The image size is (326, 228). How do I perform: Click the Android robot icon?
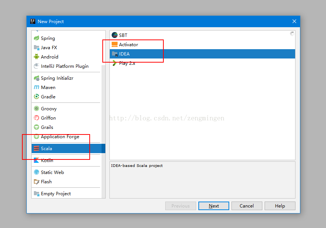36,57
